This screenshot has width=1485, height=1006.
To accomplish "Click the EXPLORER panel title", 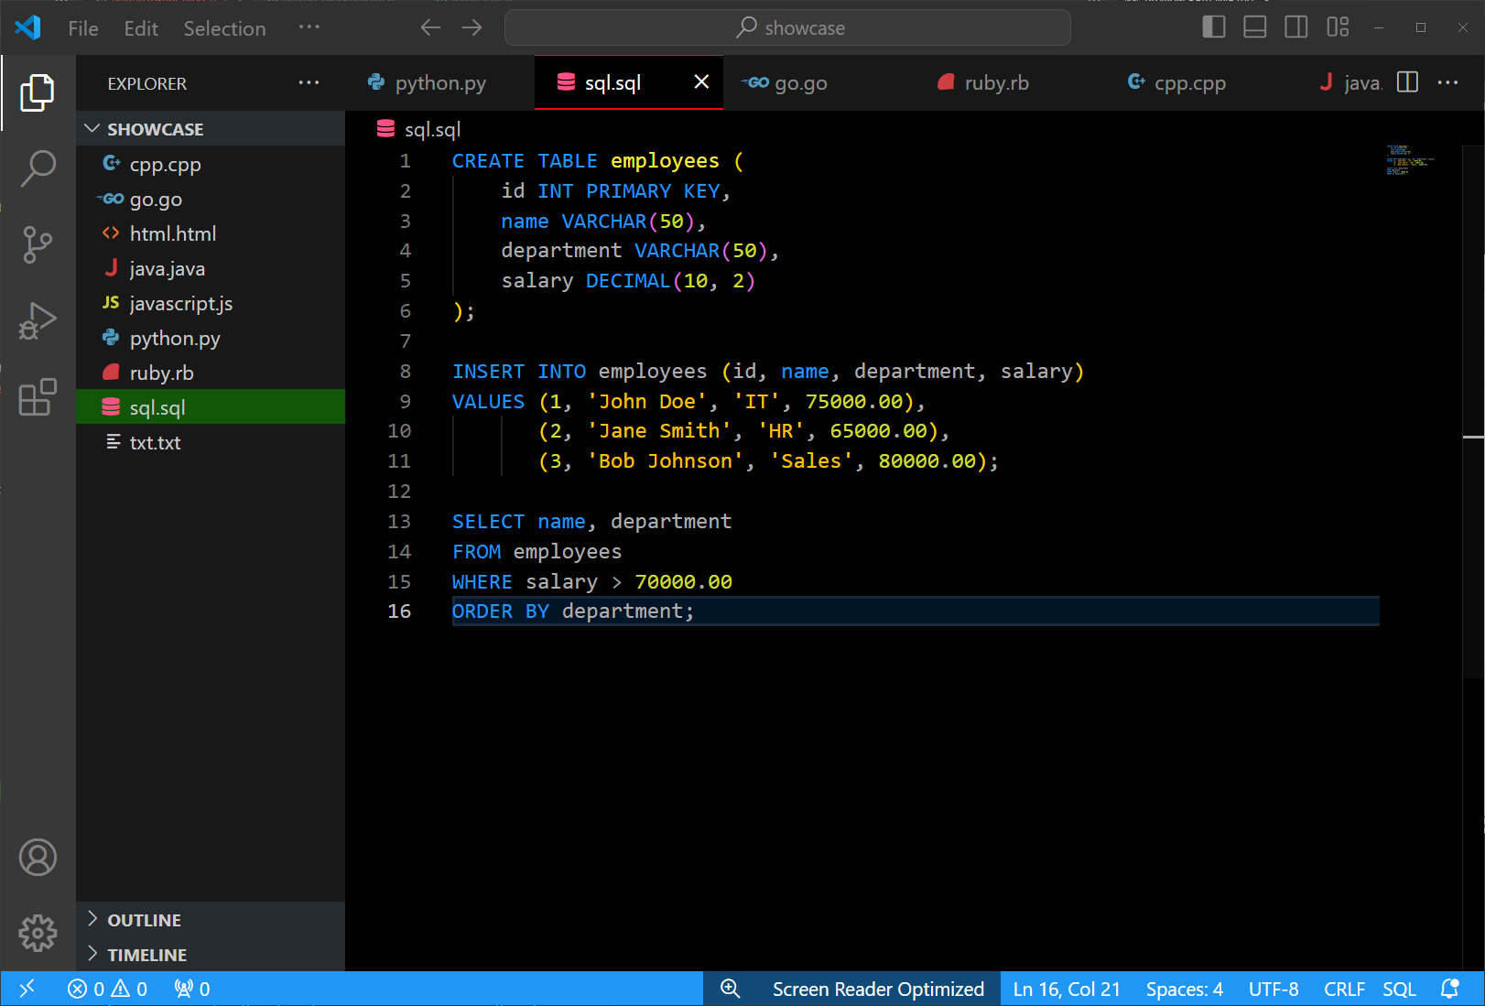I will click(x=146, y=83).
